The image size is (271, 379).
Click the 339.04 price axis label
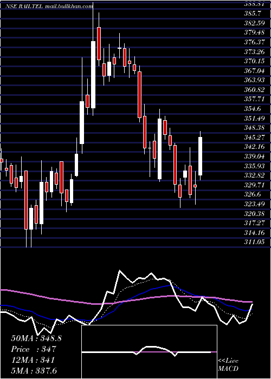click(254, 156)
